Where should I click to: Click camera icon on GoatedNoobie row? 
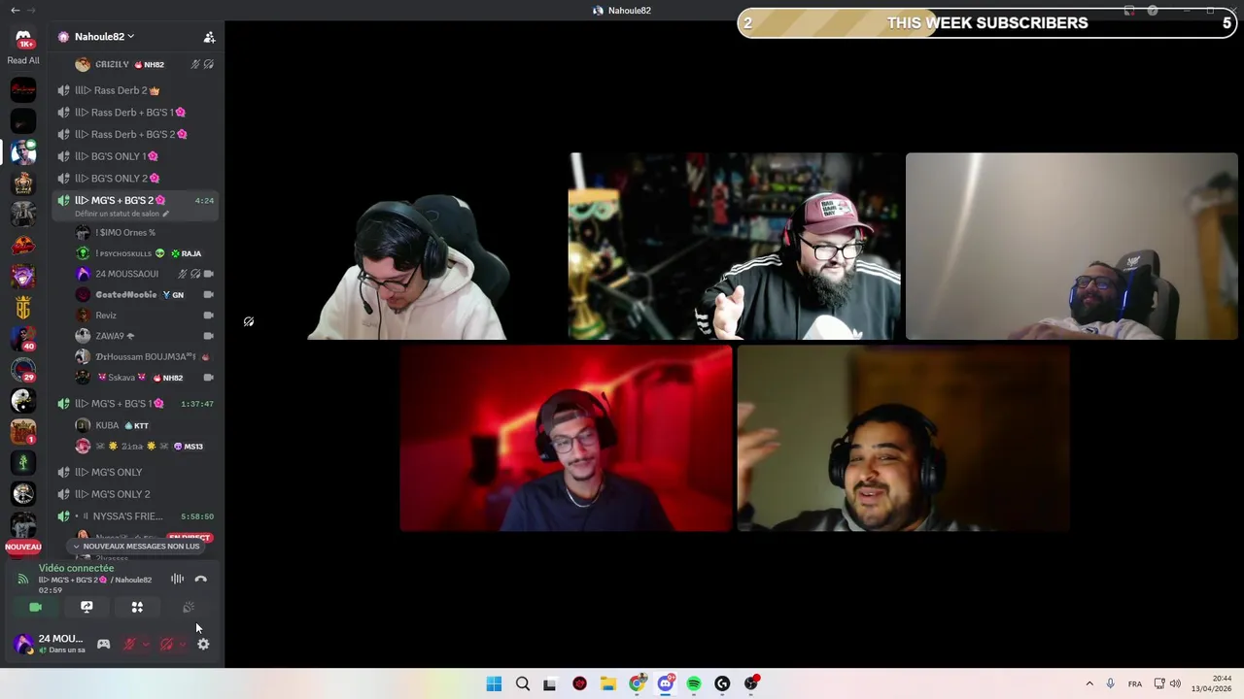208,294
